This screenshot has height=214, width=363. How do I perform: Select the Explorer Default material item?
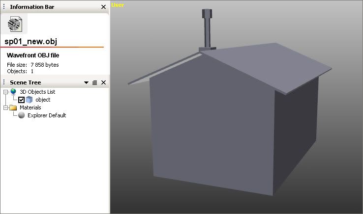[x=47, y=115]
